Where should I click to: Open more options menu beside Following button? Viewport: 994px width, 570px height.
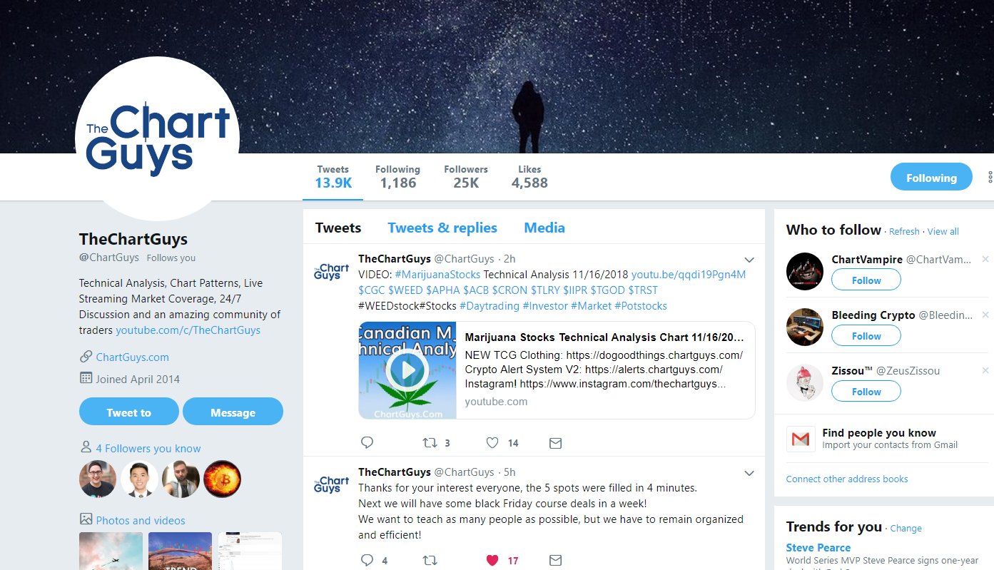990,177
